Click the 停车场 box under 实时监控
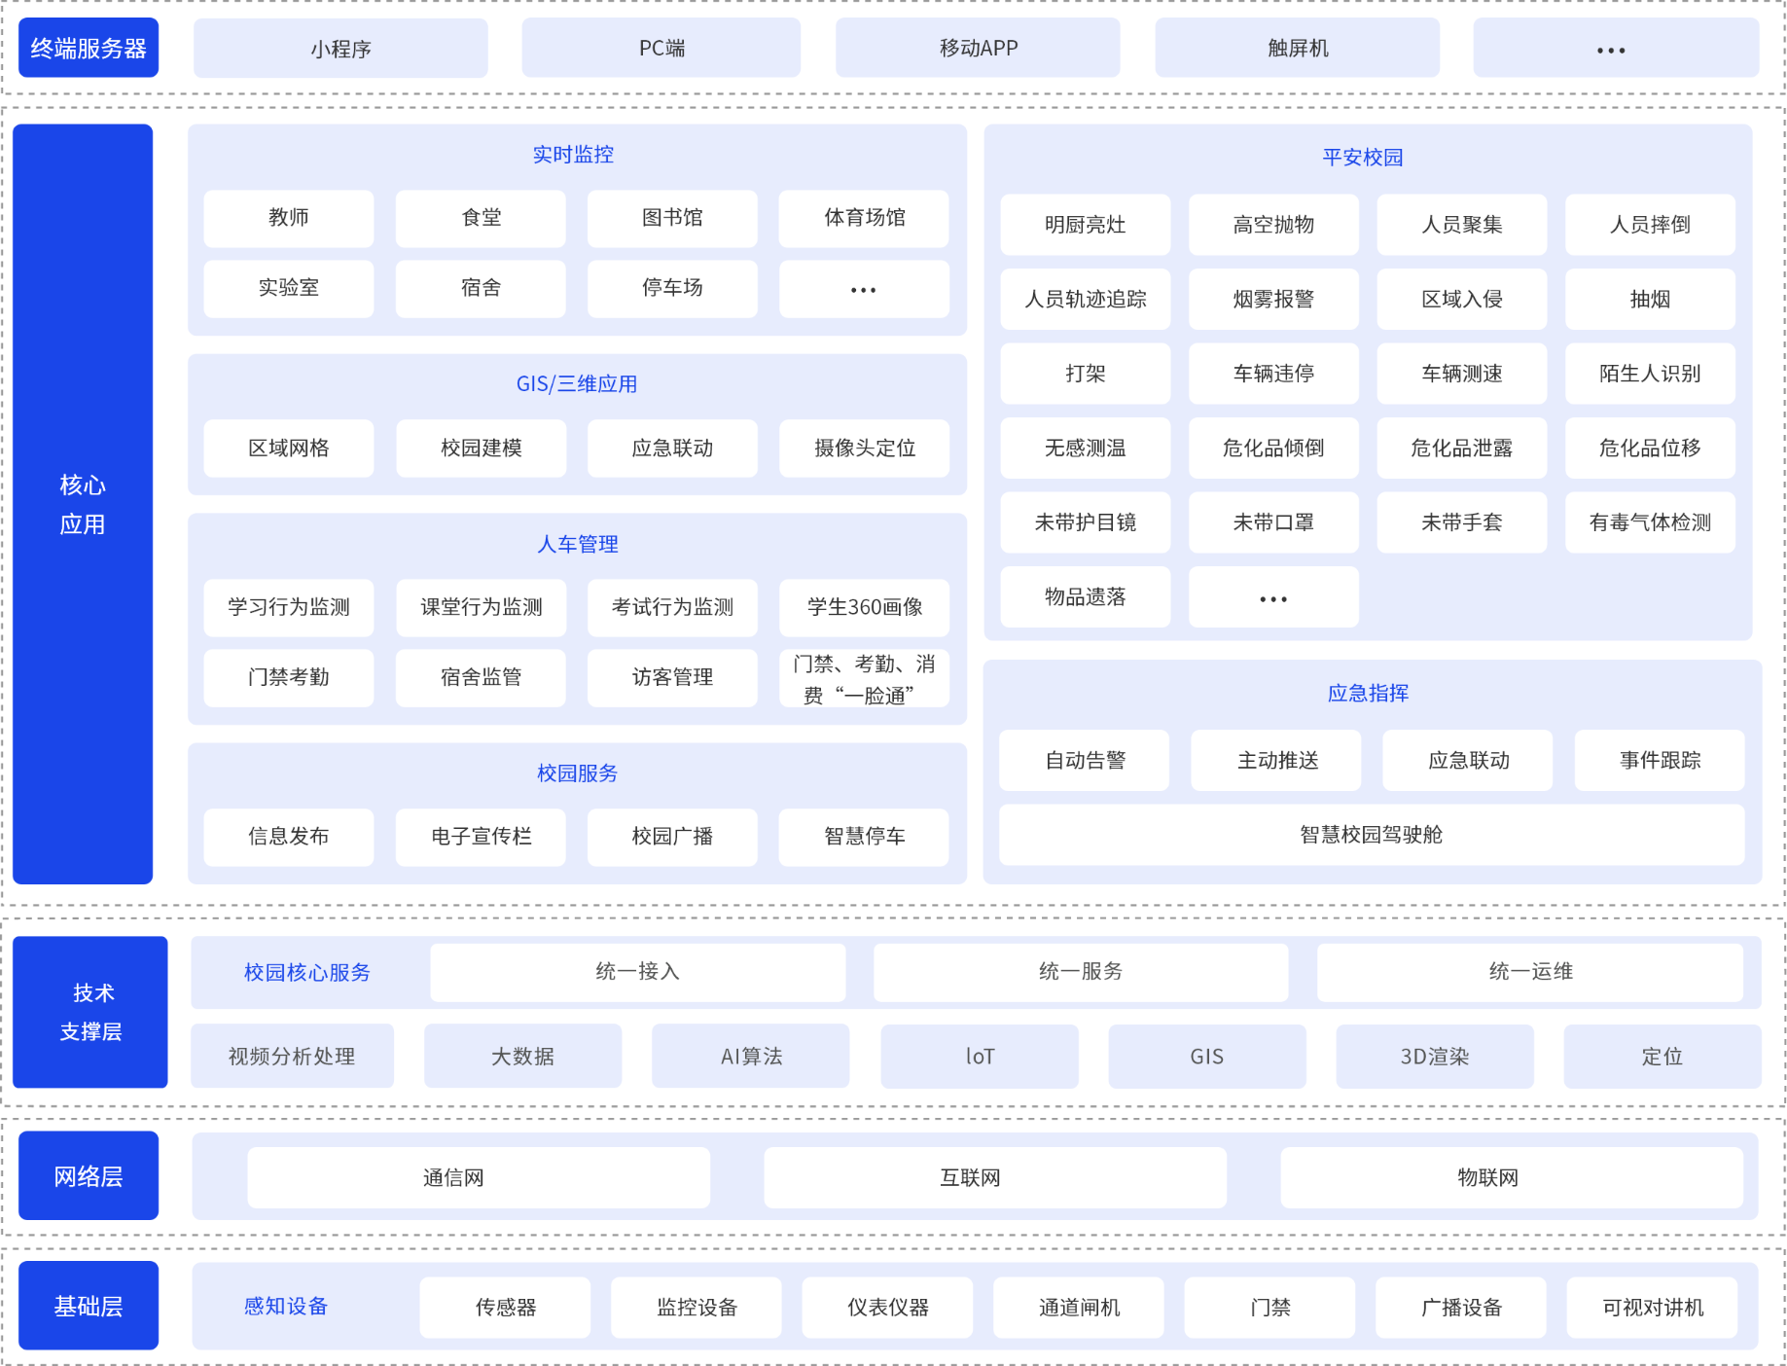Viewport: 1787px width, 1366px height. click(x=672, y=288)
